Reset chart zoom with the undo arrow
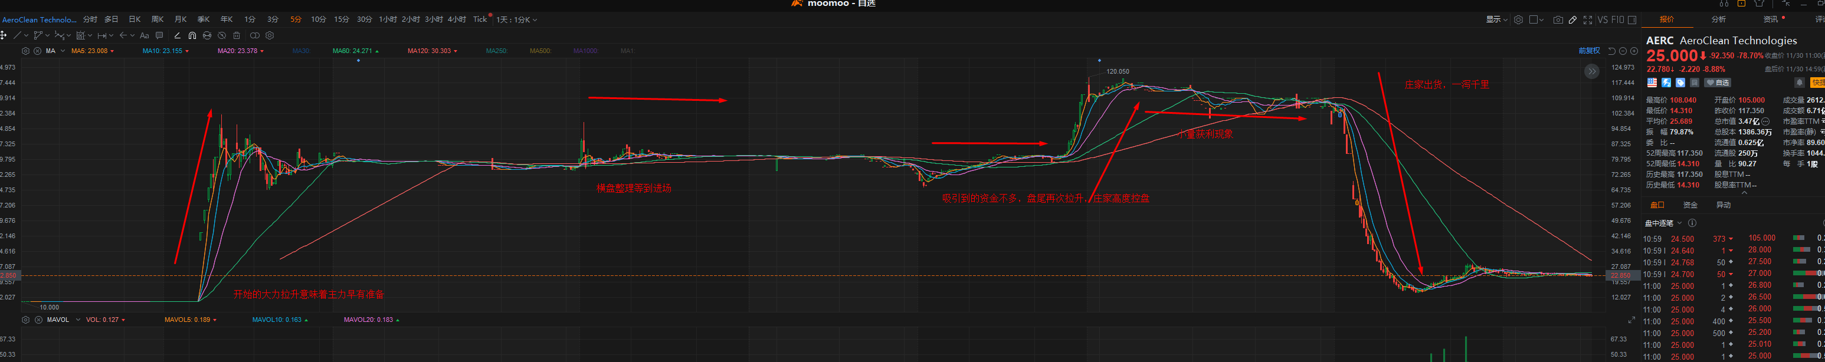 point(1612,51)
